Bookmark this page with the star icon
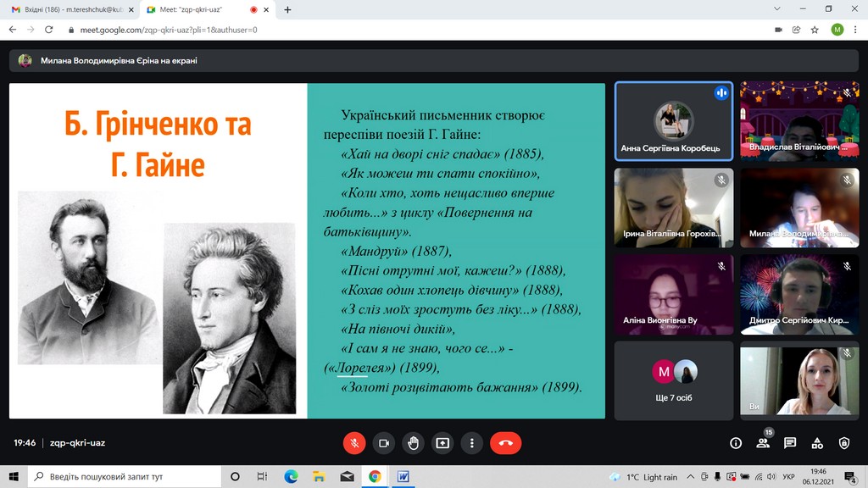 [x=815, y=30]
